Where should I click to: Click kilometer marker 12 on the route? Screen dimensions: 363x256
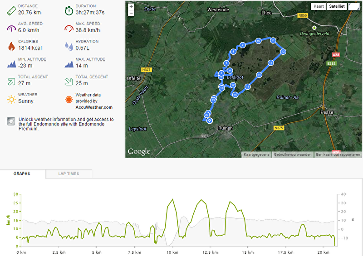click(x=283, y=51)
